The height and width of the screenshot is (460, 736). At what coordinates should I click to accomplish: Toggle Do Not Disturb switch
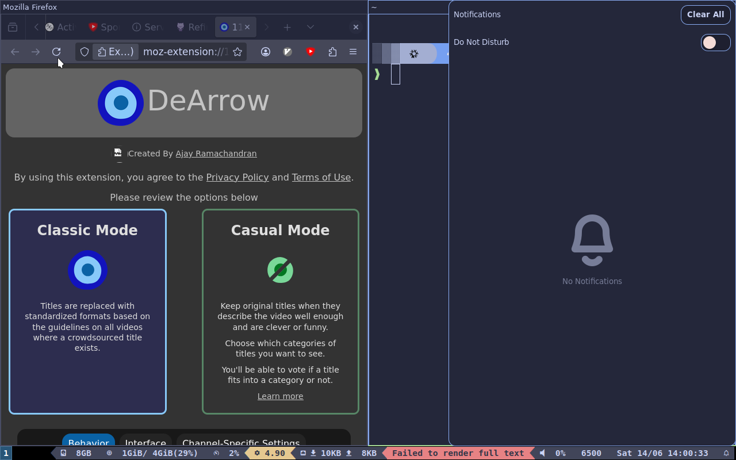coord(715,42)
